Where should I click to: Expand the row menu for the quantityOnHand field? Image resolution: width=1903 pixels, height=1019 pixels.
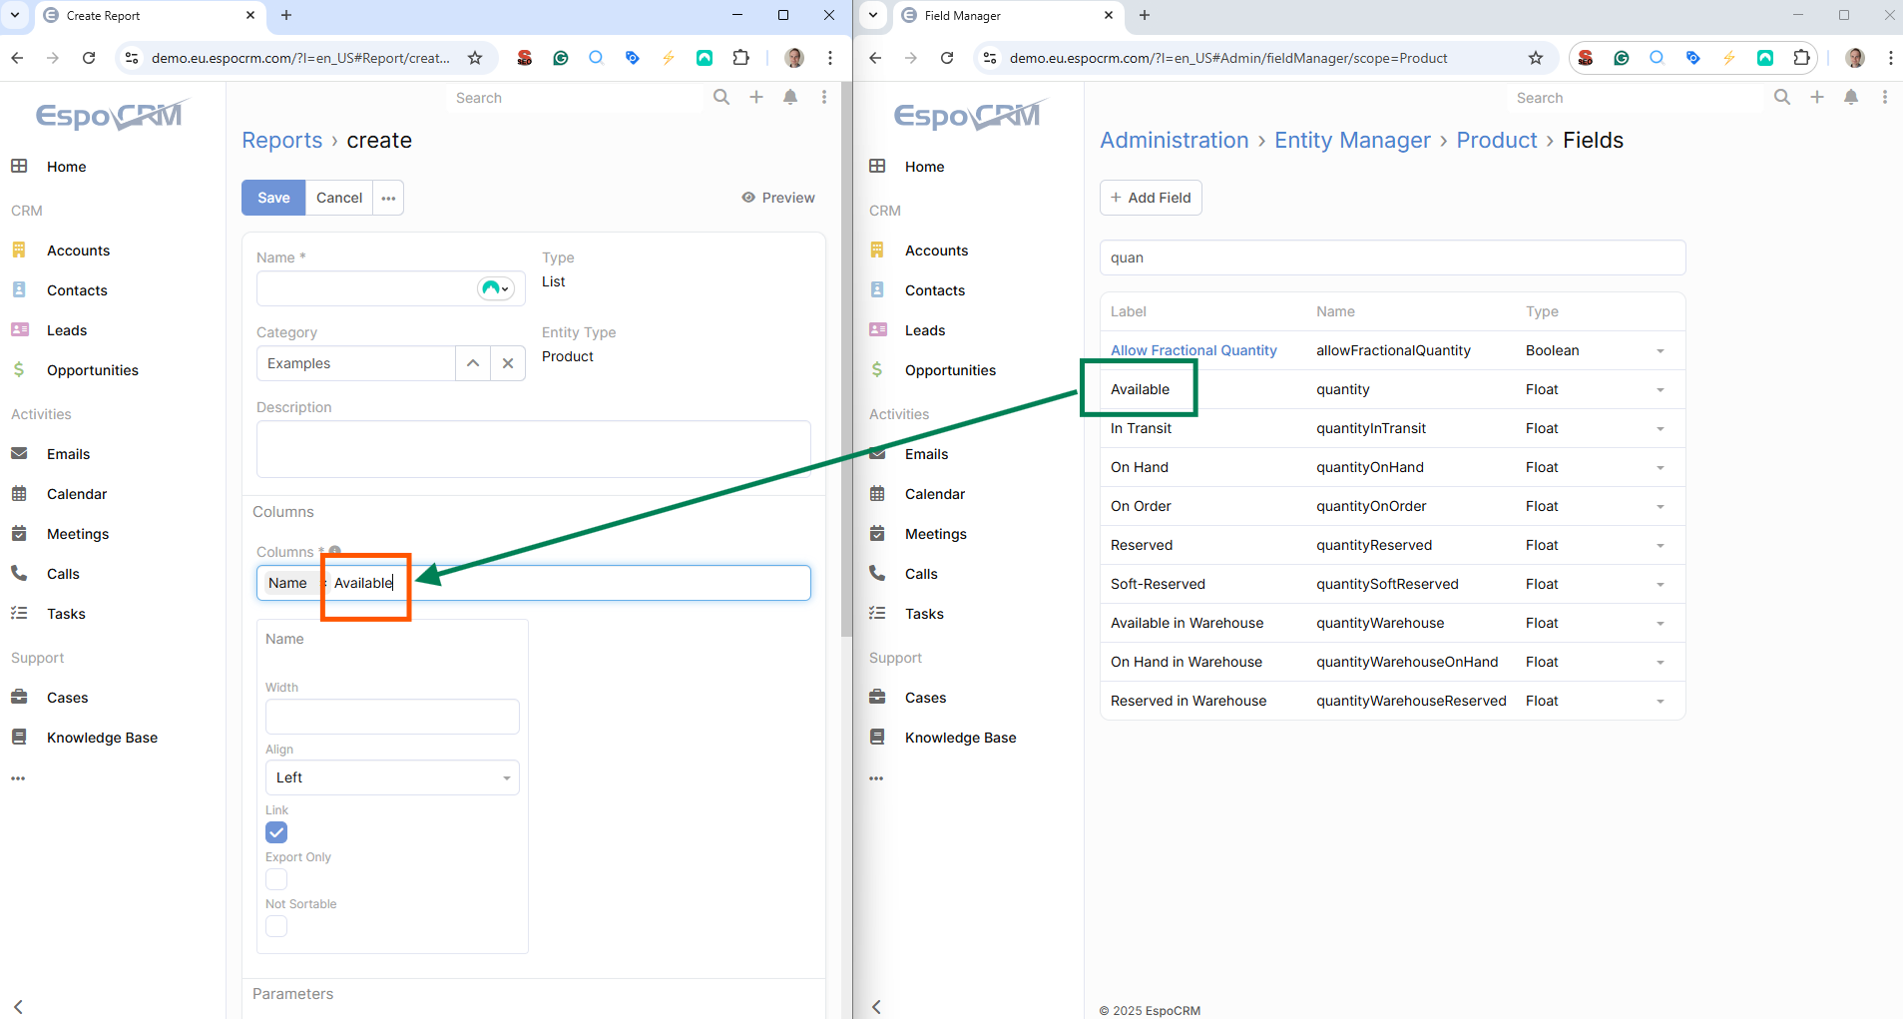(x=1660, y=468)
